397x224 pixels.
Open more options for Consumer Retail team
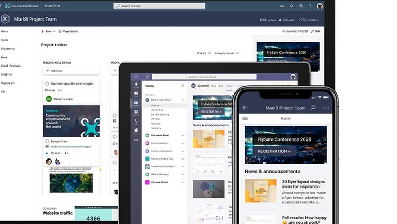click(183, 135)
